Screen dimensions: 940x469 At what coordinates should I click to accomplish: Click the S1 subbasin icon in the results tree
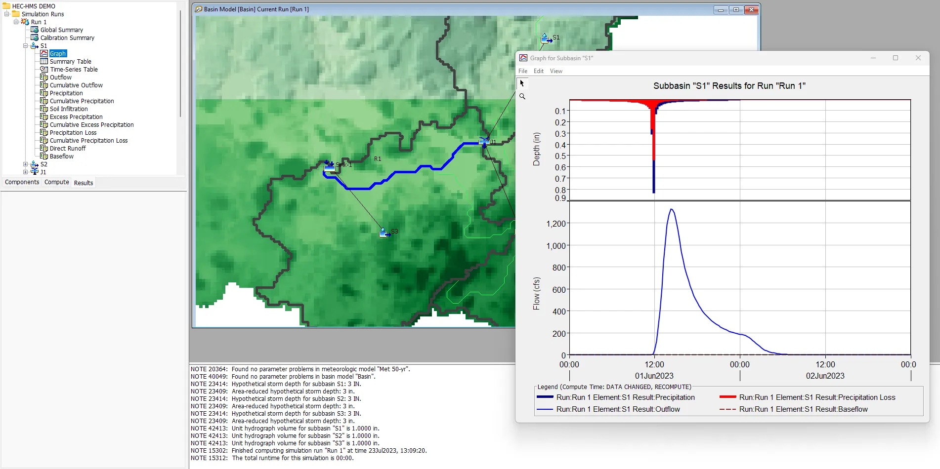[x=35, y=45]
